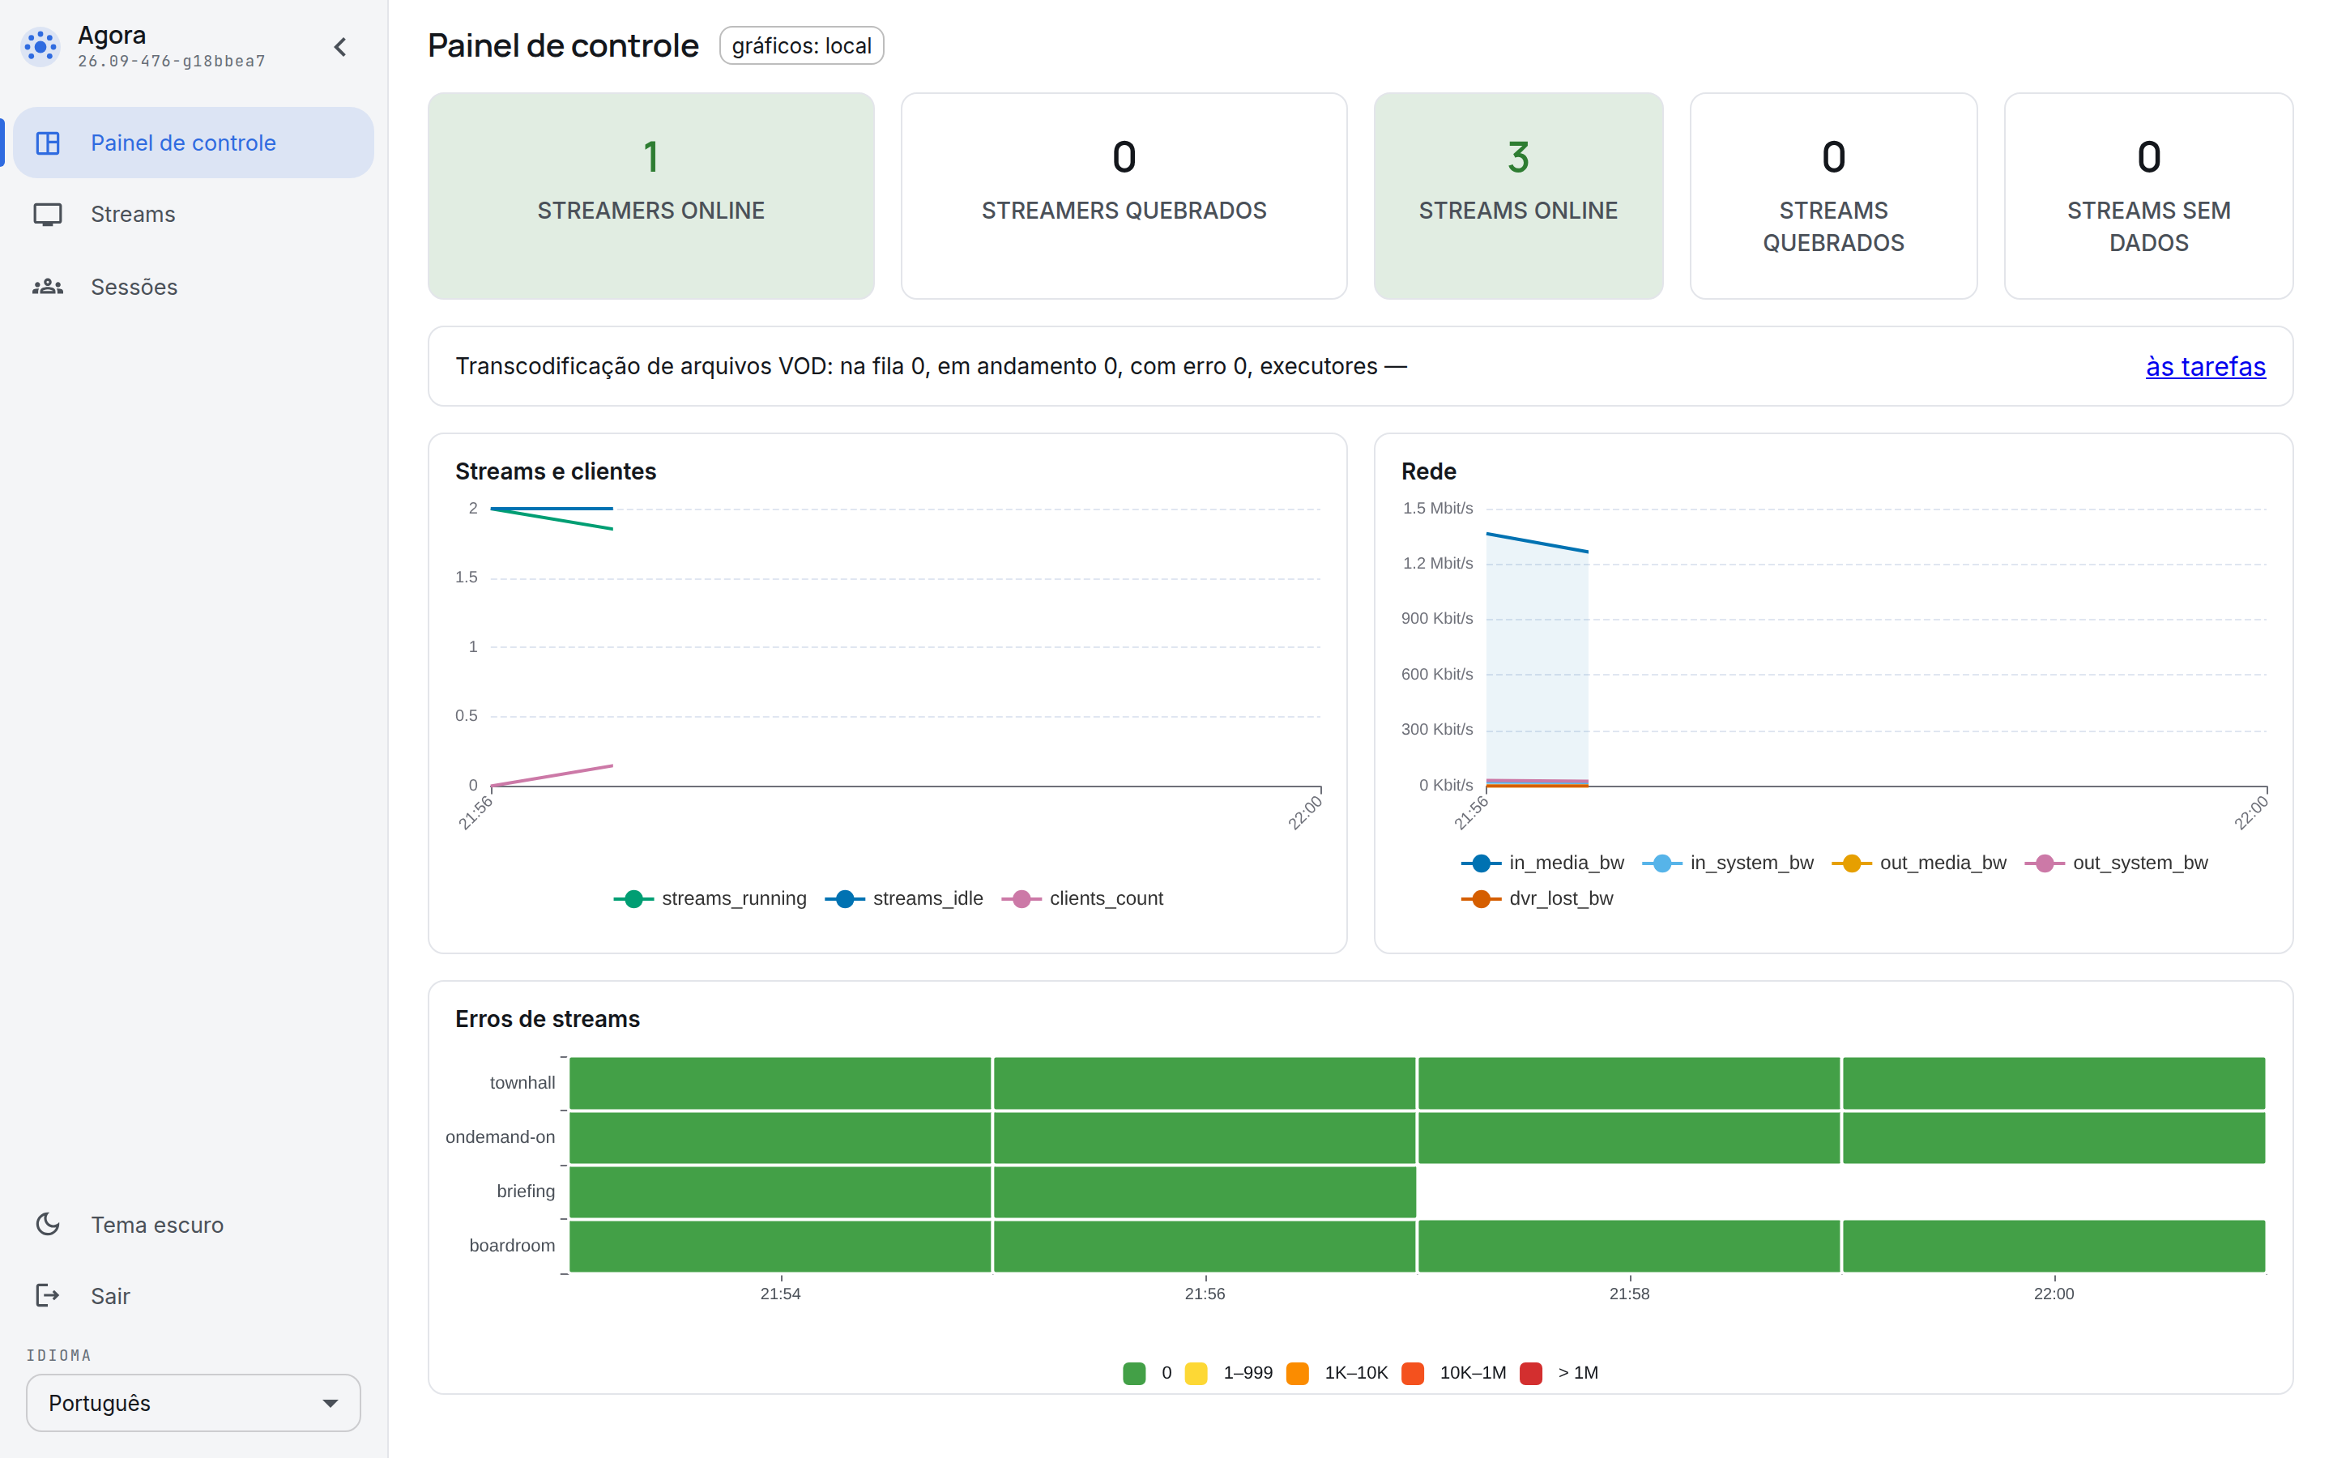Select Painel de controle in sidebar
Image resolution: width=2333 pixels, height=1458 pixels.
click(x=193, y=143)
